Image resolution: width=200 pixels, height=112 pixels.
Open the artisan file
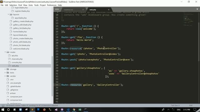(x=13, y=93)
